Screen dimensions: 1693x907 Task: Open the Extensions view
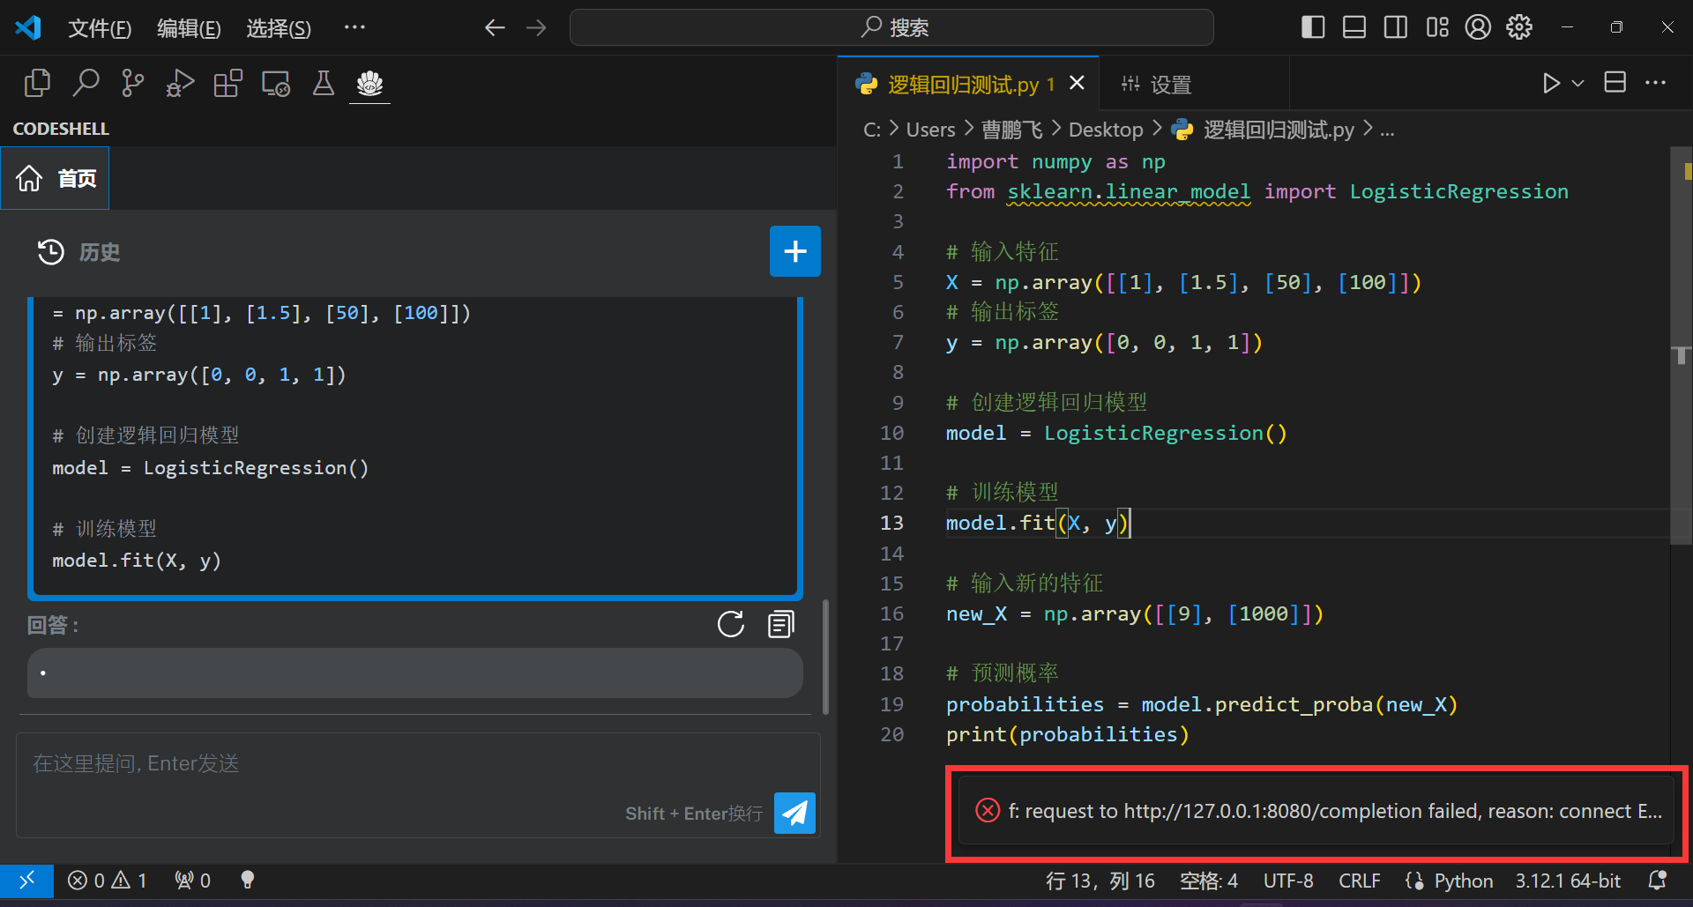click(227, 84)
